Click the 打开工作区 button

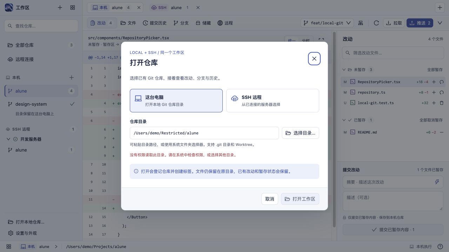click(x=300, y=199)
